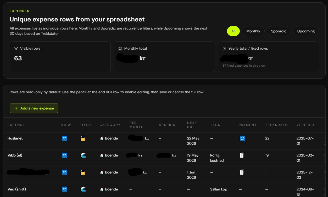Click the Rörlig kostnad tag
The image size is (328, 197).
pyautogui.click(x=217, y=158)
